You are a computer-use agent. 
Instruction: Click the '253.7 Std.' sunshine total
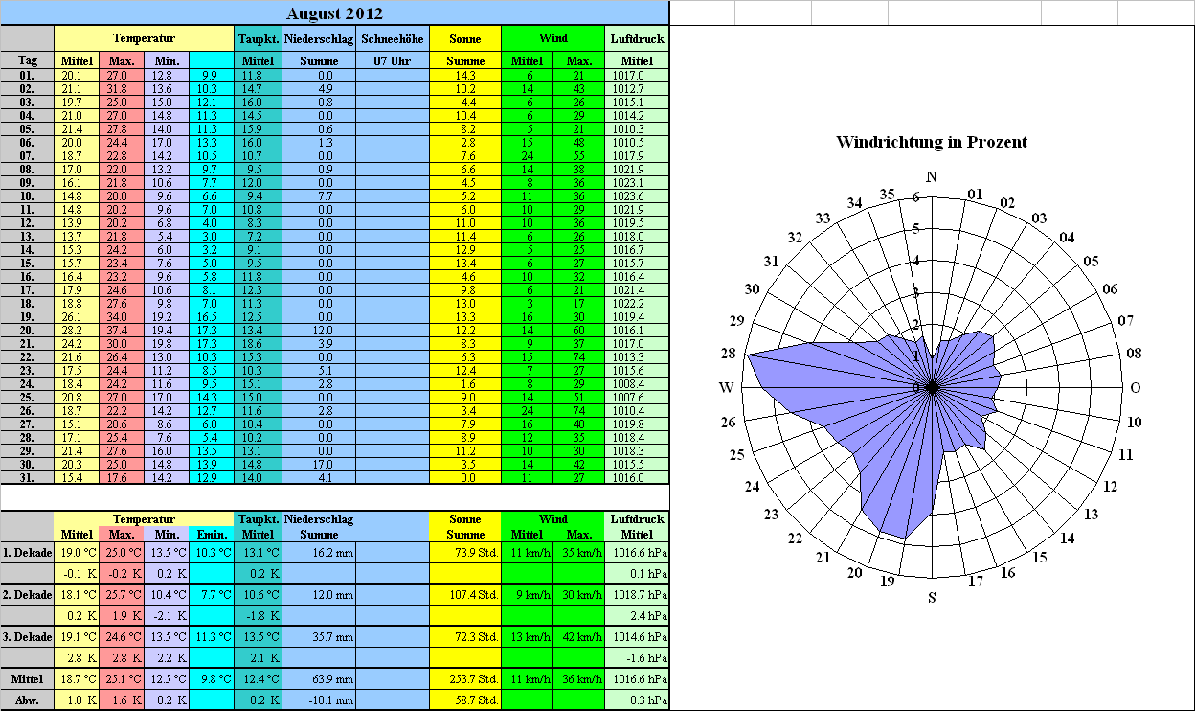point(465,678)
